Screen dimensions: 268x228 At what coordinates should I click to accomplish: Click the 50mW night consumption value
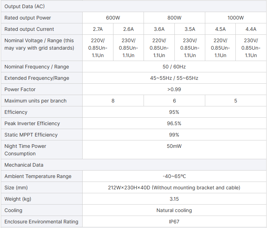[174, 146]
